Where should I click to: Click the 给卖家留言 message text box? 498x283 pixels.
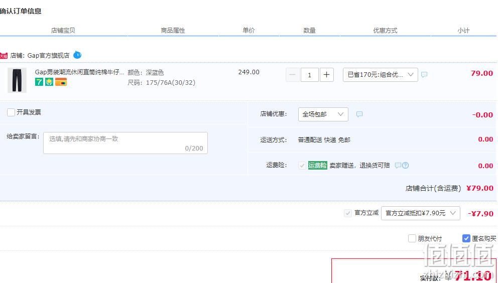point(126,143)
